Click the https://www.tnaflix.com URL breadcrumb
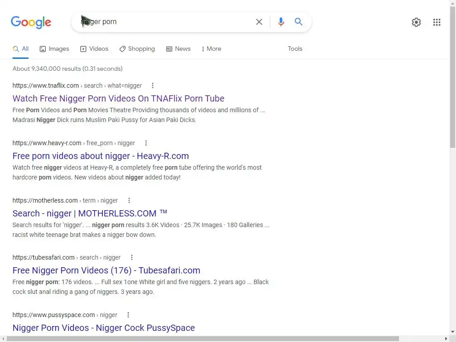 [x=77, y=85]
